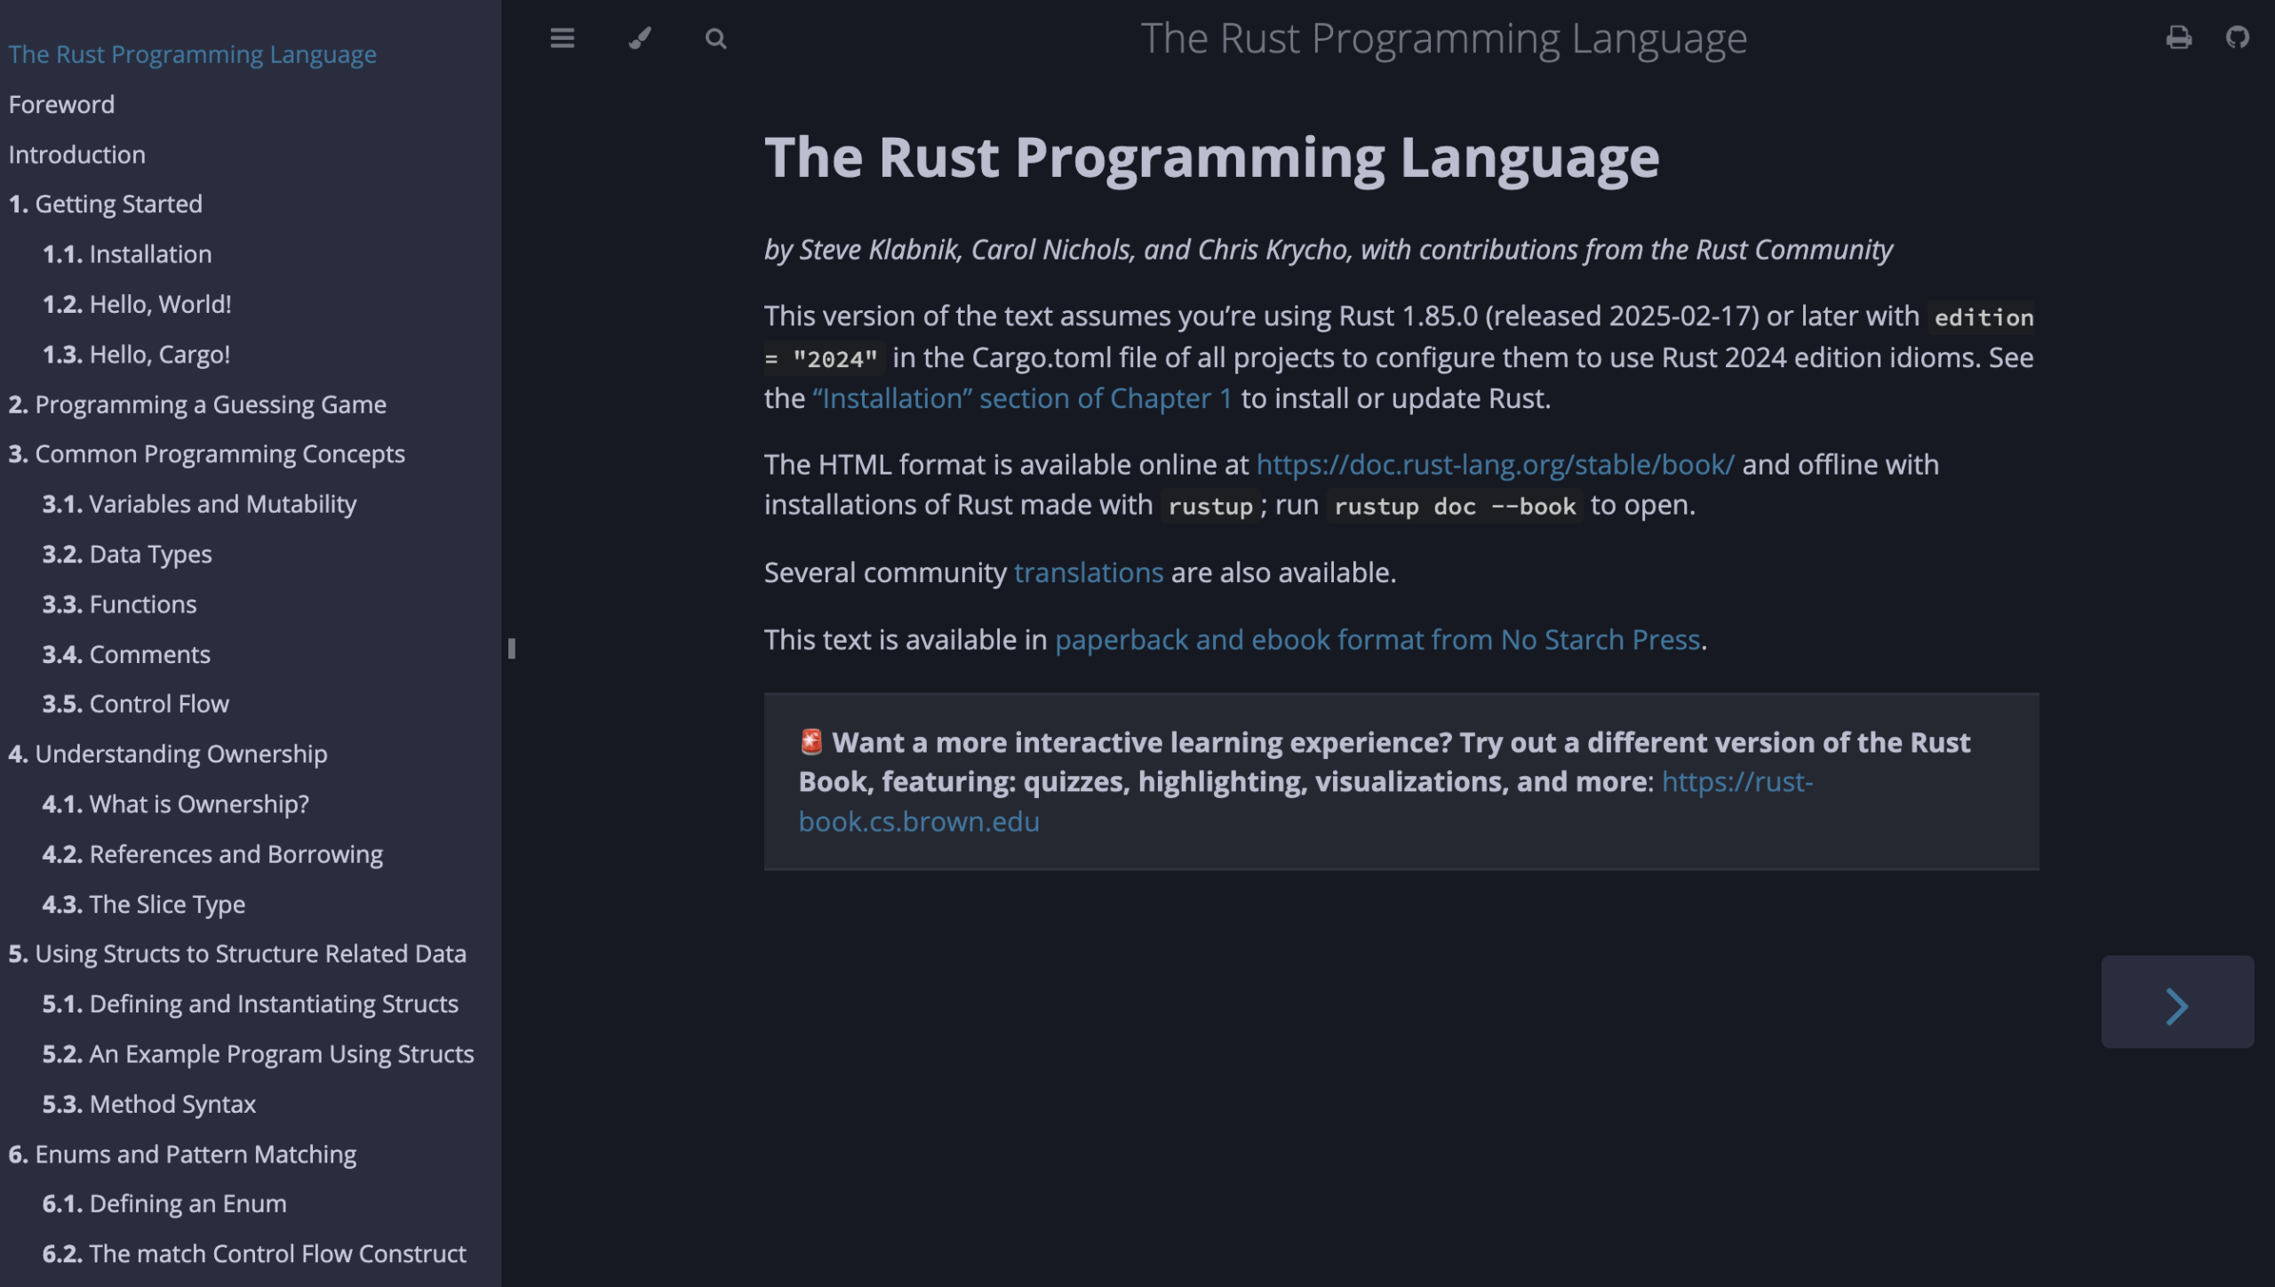Print the book using the printer icon
The image size is (2275, 1287).
[2178, 37]
